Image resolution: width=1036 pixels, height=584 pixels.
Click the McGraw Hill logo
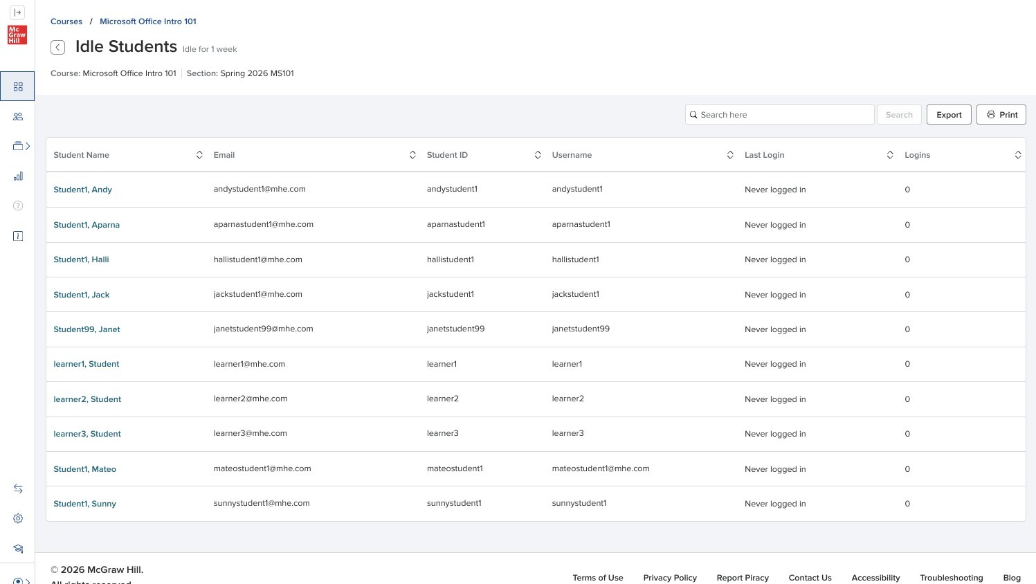[x=17, y=35]
